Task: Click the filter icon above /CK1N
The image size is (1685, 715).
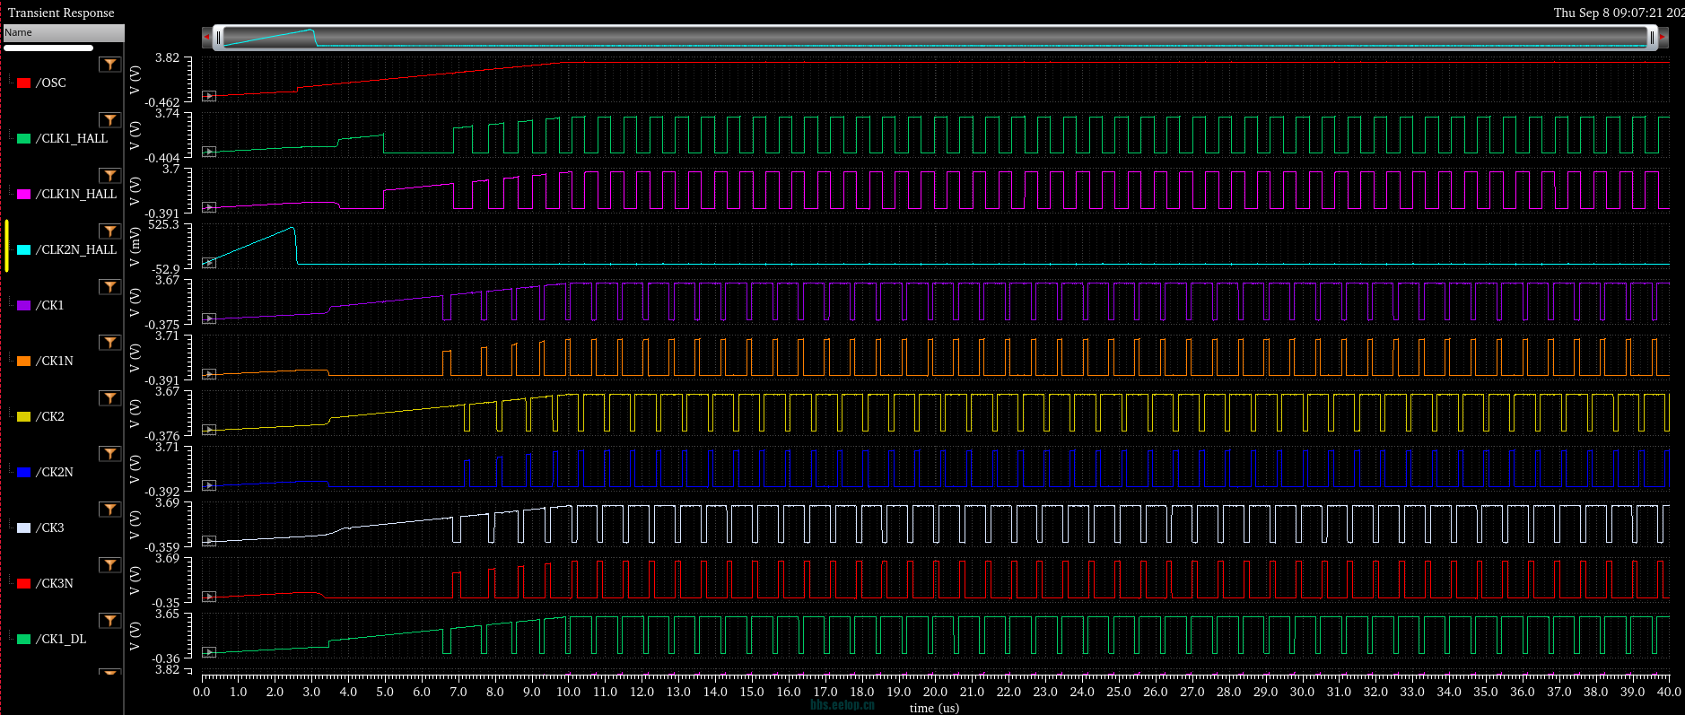Action: tap(109, 343)
